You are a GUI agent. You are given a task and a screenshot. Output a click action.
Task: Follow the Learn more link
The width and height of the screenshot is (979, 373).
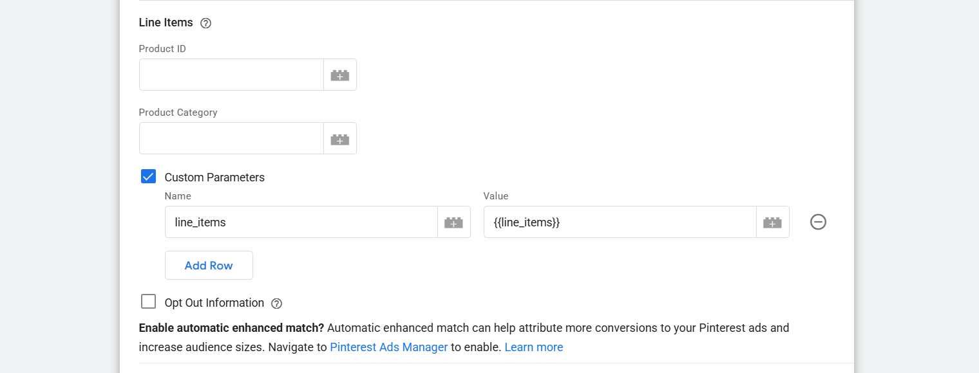[533, 347]
